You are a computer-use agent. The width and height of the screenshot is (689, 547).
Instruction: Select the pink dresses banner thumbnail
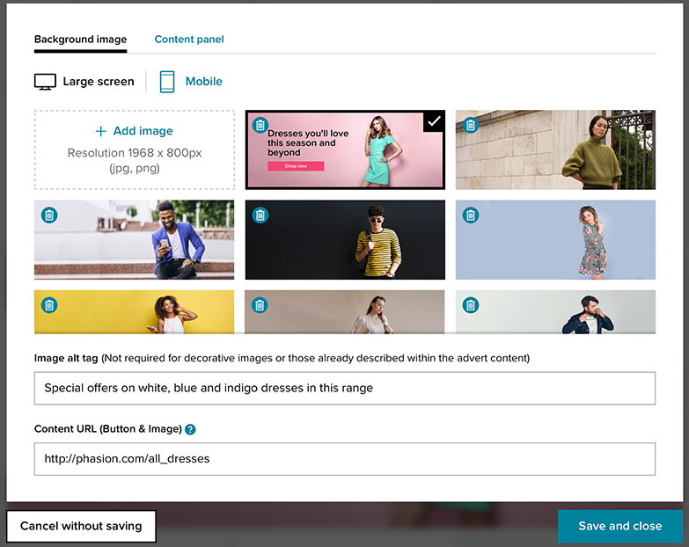(345, 150)
